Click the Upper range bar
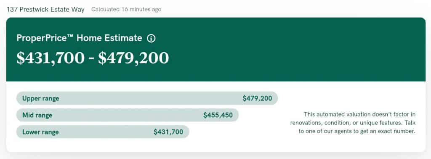 pos(147,98)
